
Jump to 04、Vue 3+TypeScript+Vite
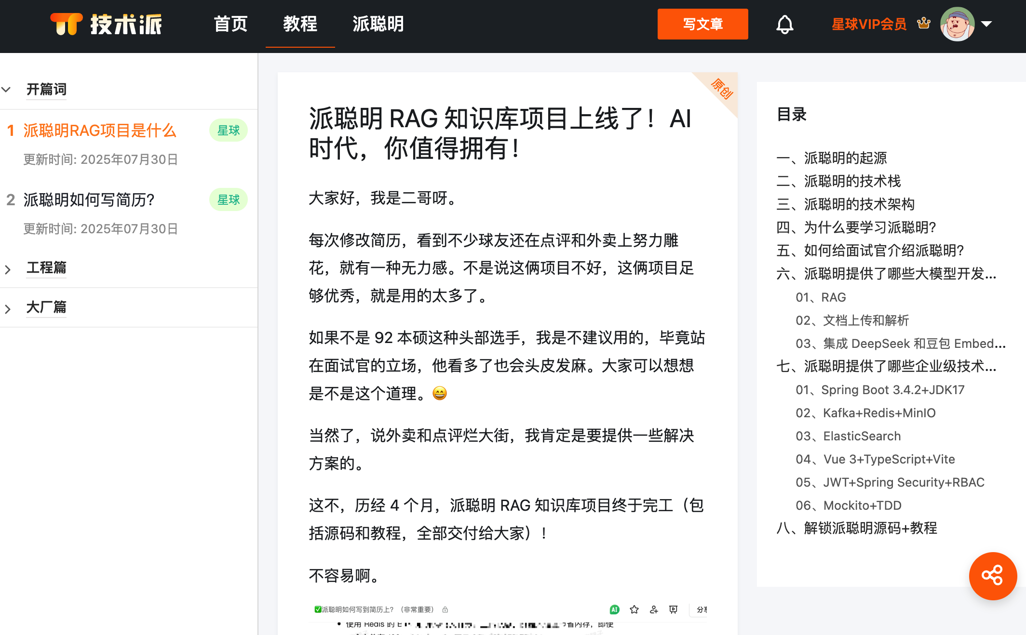(x=875, y=459)
